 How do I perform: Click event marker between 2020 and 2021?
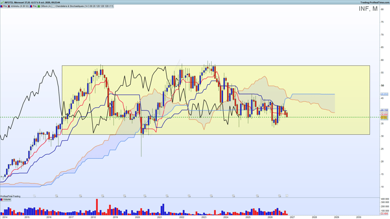[x=145, y=196]
